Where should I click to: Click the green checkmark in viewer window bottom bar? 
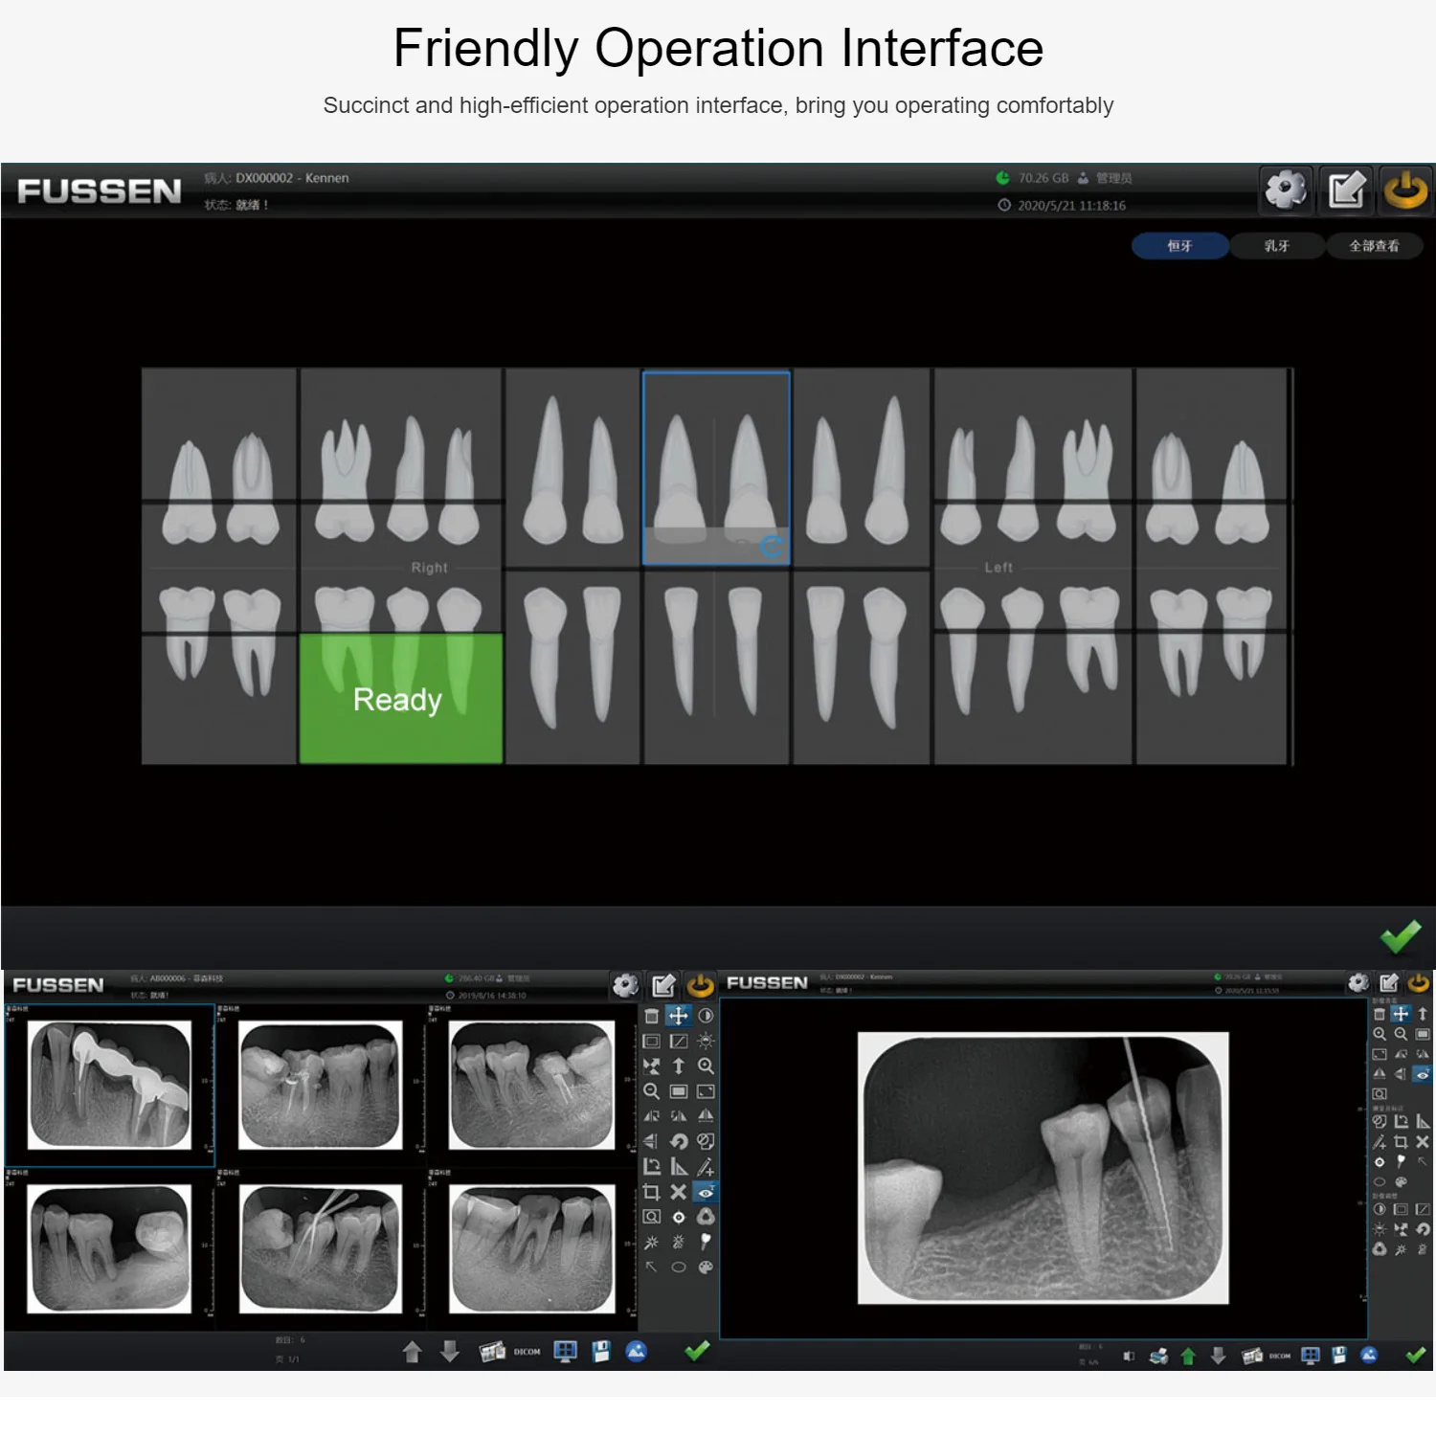click(x=1415, y=1355)
